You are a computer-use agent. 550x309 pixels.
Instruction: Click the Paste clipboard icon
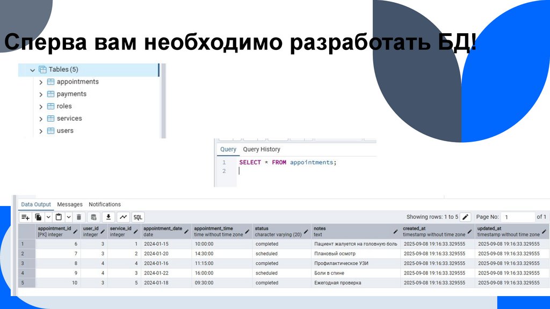click(59, 217)
